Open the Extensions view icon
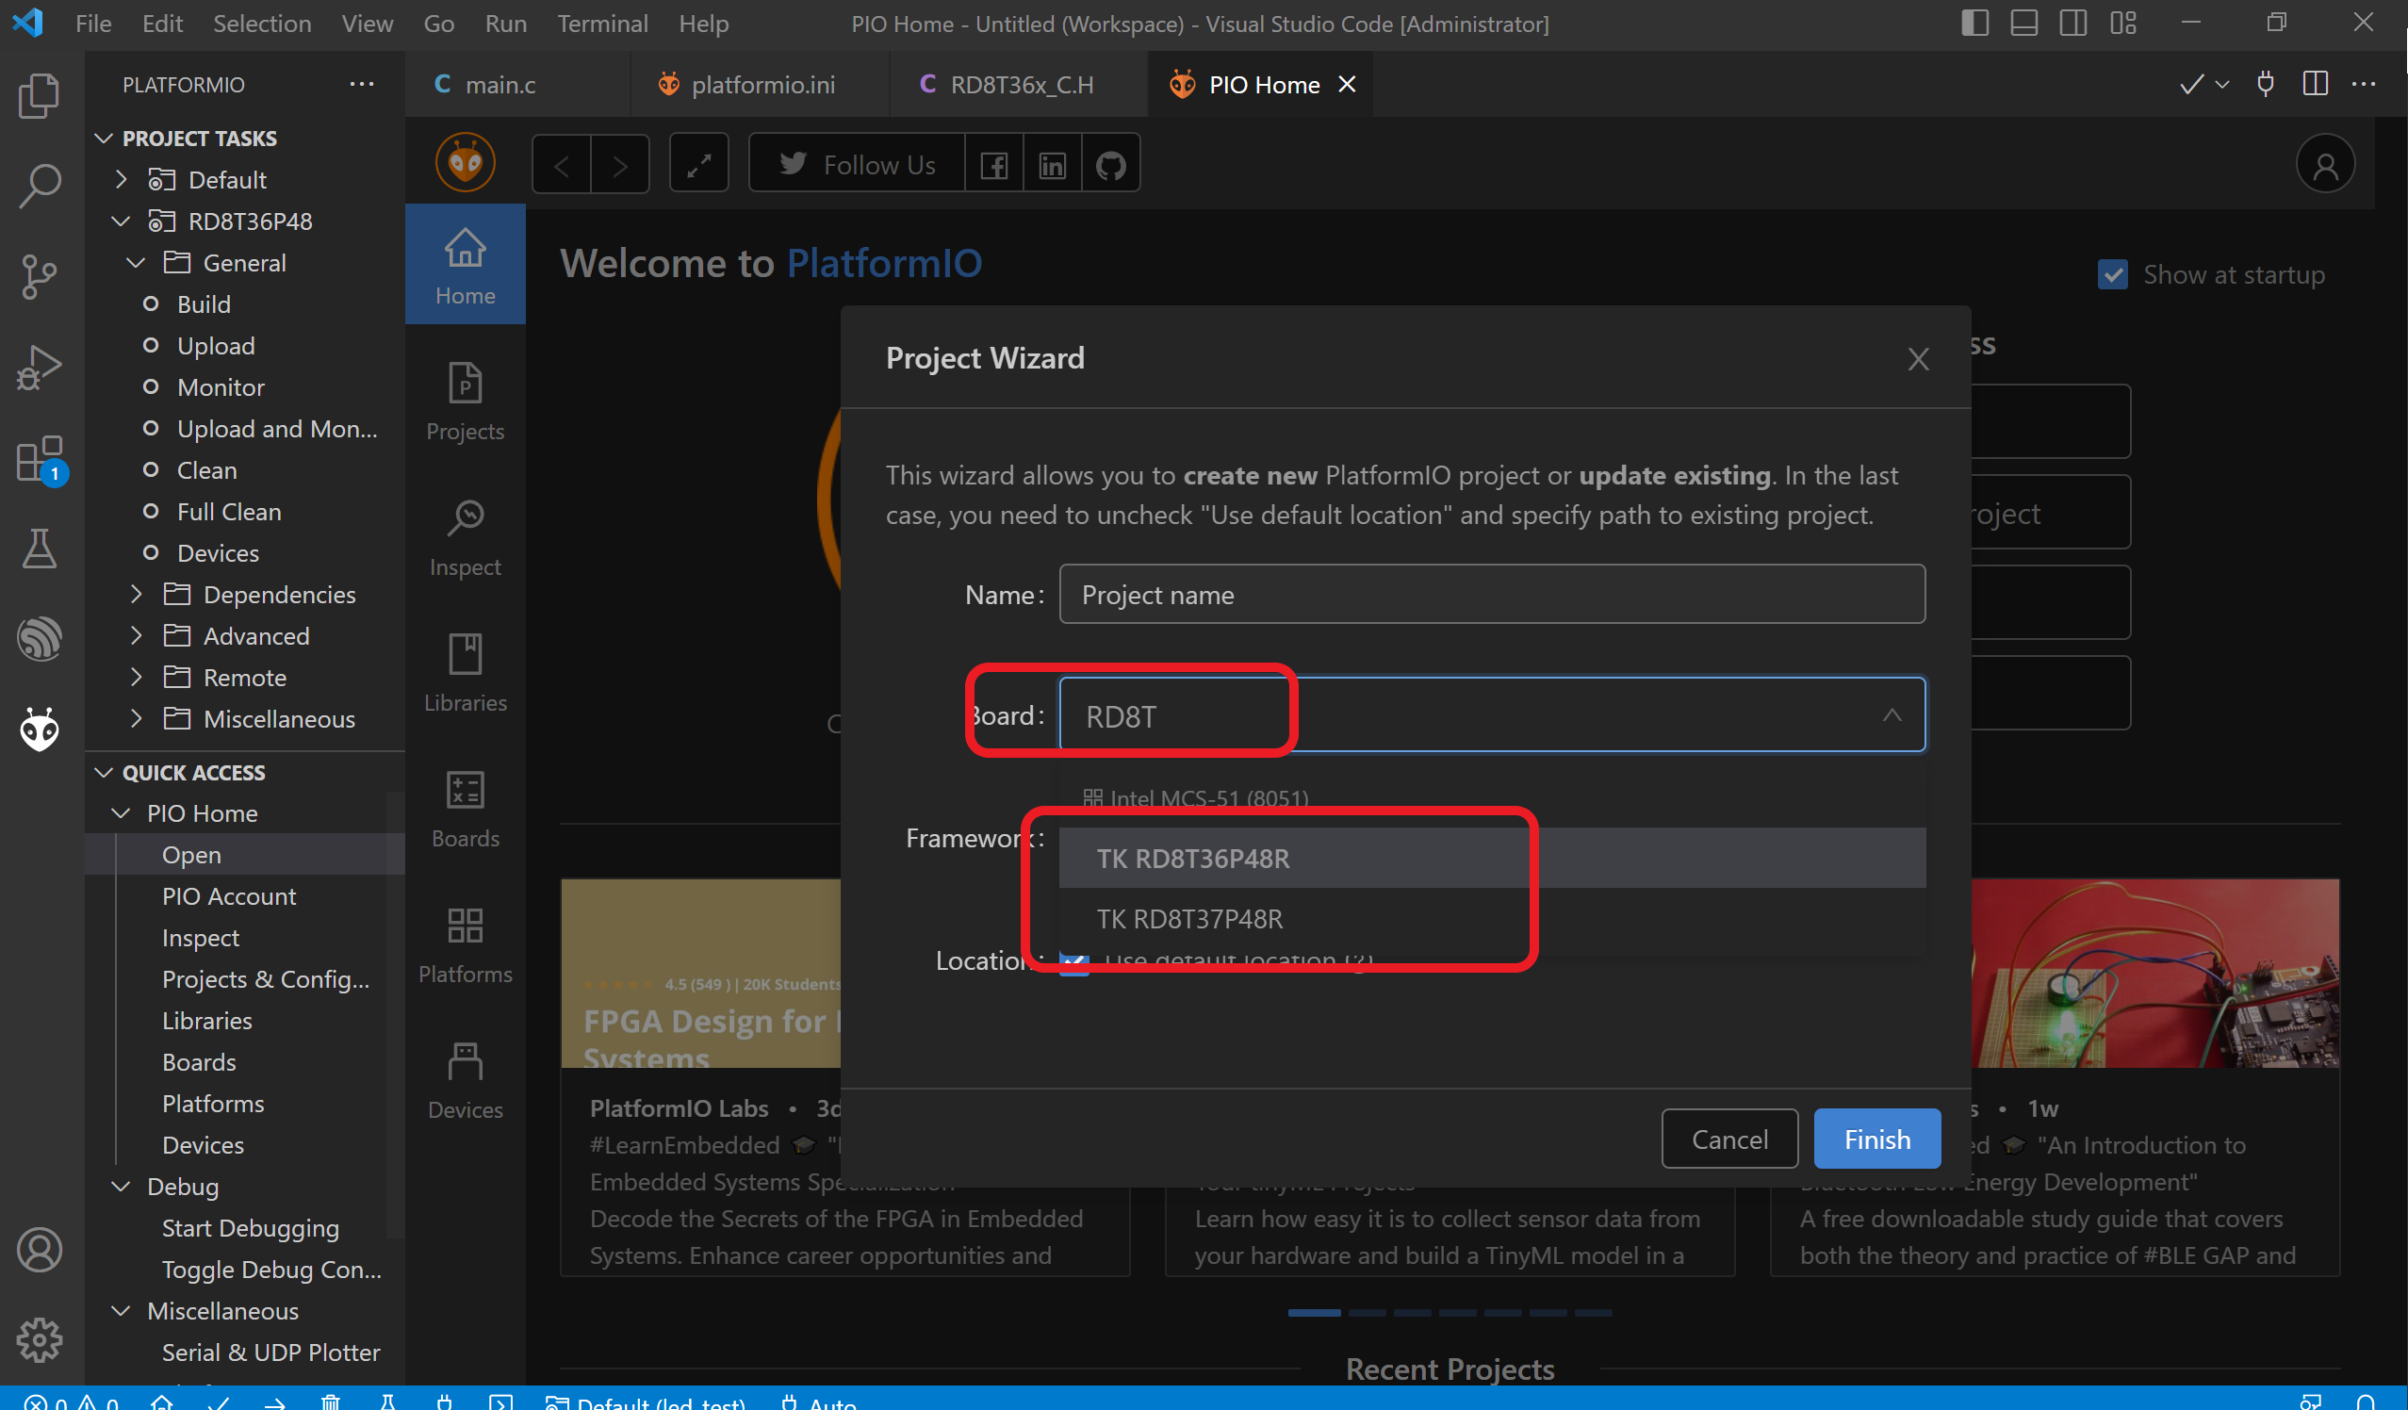Screen dimensions: 2408x1410 click(40, 460)
